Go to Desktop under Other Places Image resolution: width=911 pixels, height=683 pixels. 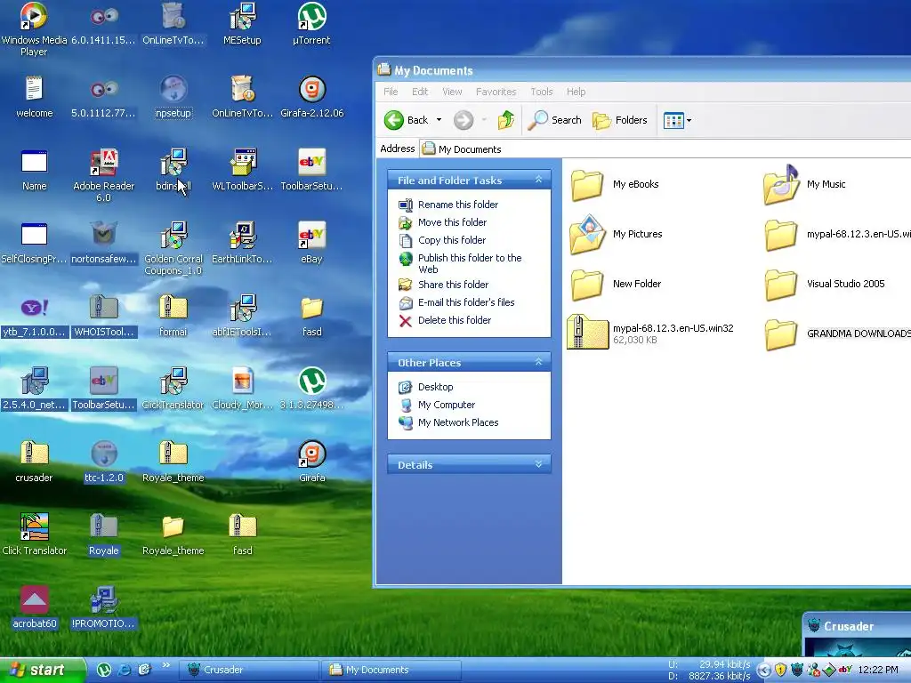tap(435, 387)
